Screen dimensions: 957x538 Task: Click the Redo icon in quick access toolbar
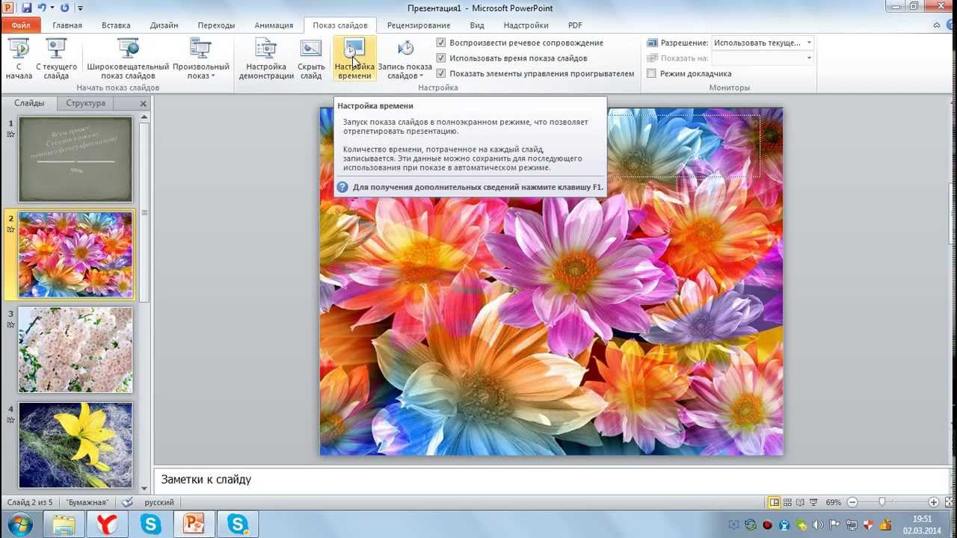point(64,7)
